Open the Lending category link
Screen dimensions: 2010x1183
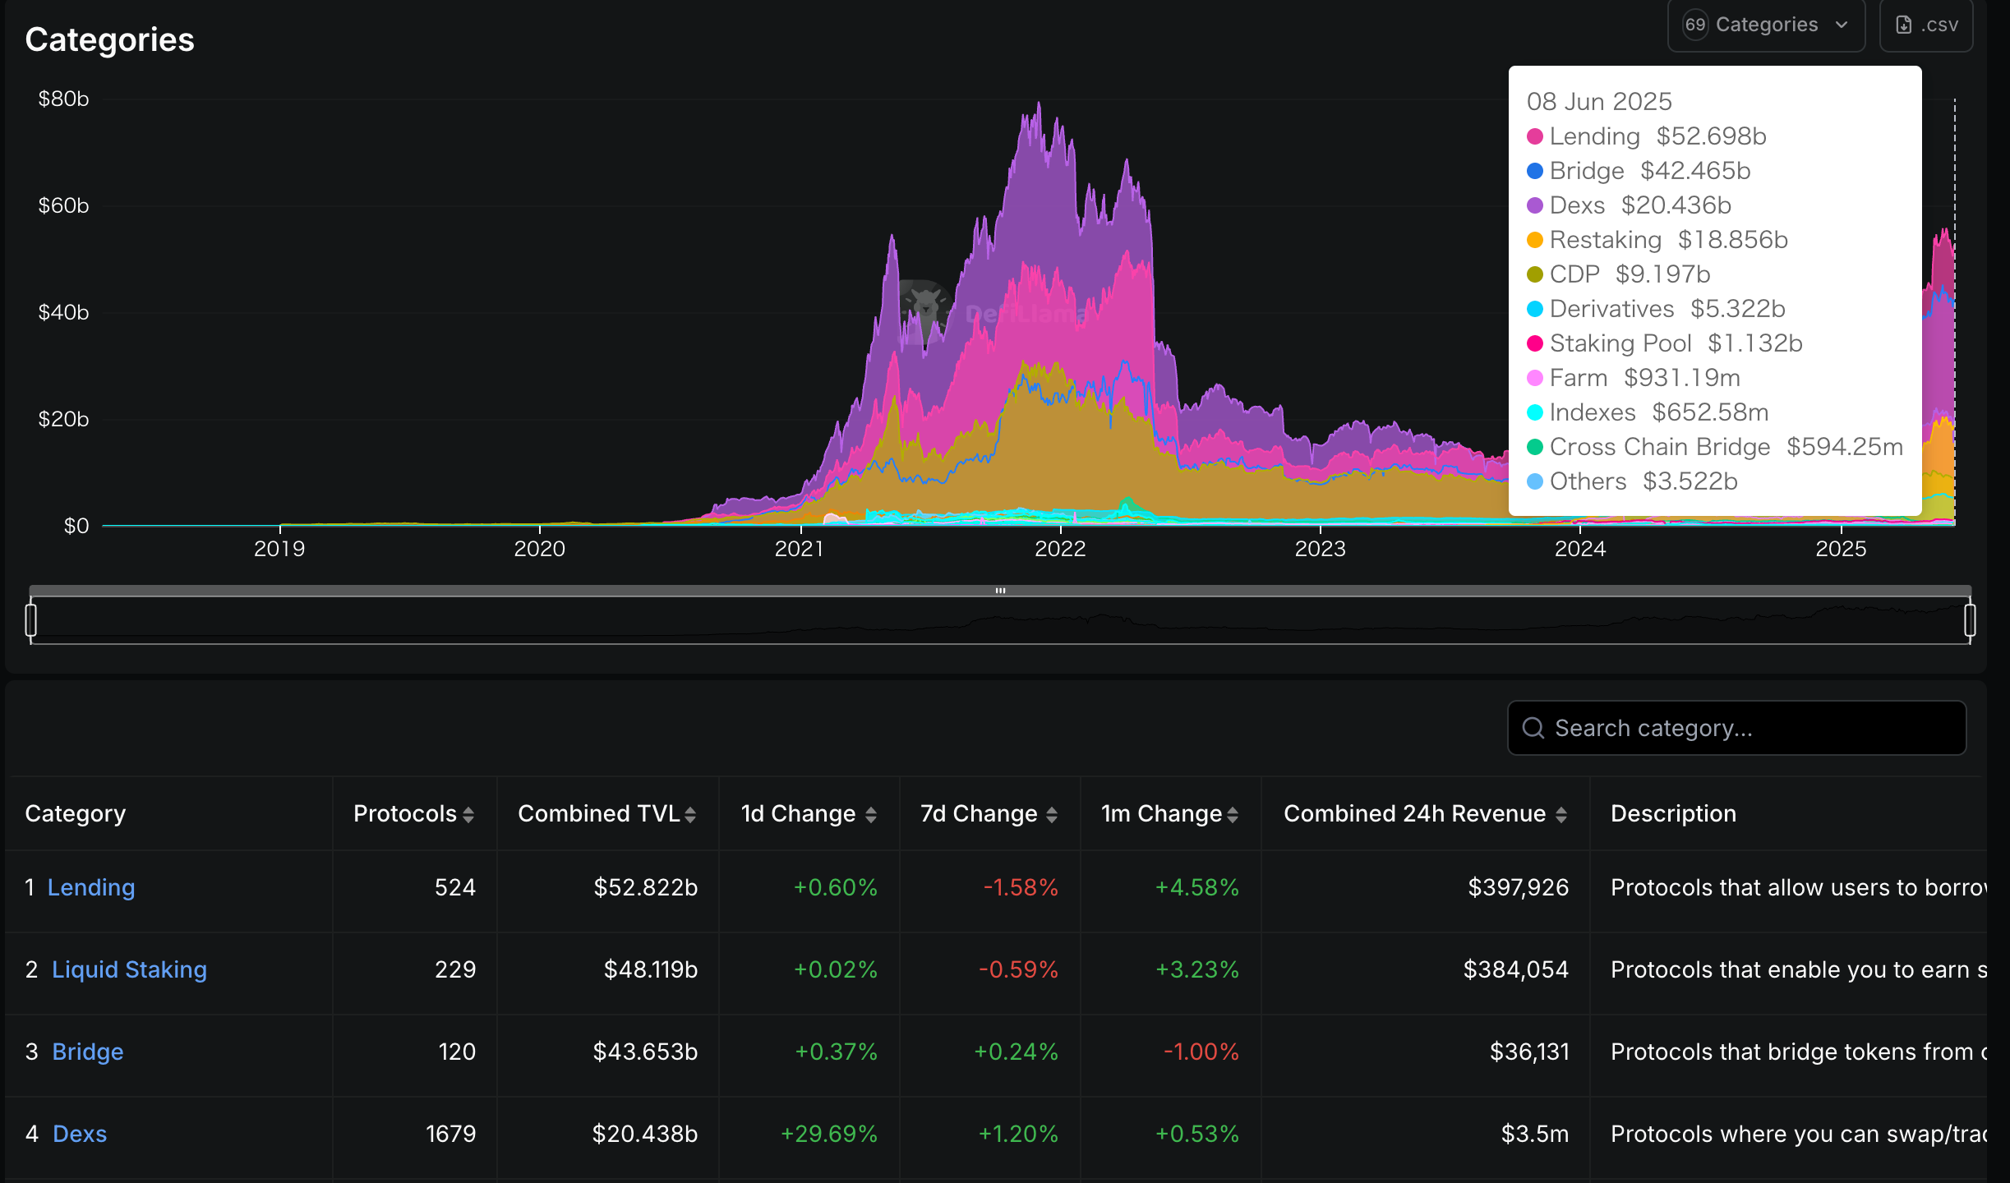click(91, 887)
